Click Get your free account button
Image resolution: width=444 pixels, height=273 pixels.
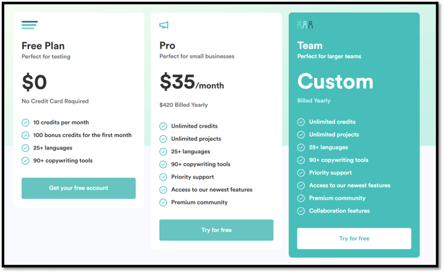click(78, 188)
